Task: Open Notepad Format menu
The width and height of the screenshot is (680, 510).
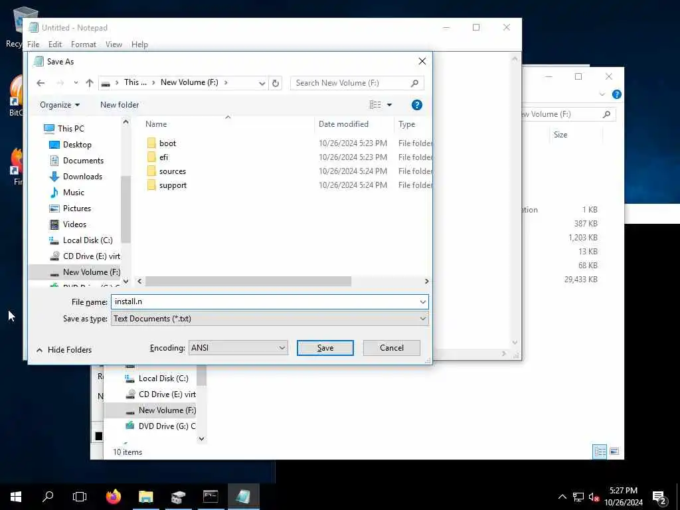Action: [84, 44]
